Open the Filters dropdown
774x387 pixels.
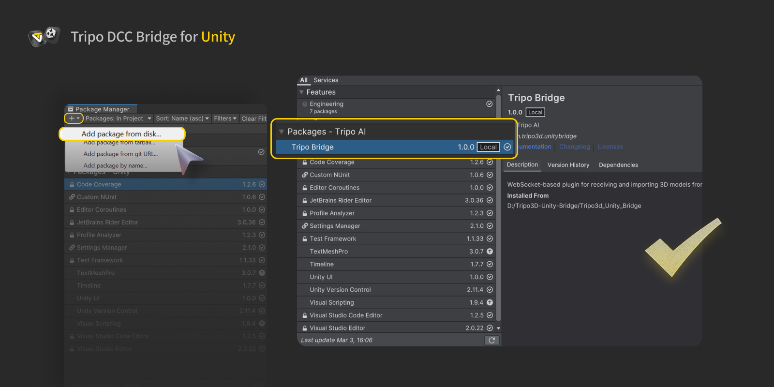pyautogui.click(x=225, y=119)
